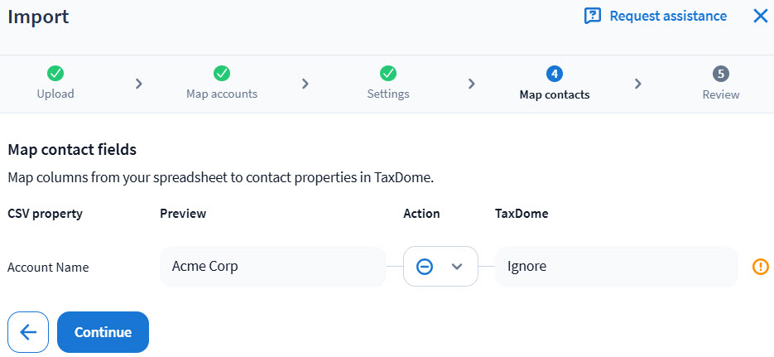Image resolution: width=774 pixels, height=357 pixels.
Task: Click the Request assistance chat icon
Action: [x=592, y=17]
